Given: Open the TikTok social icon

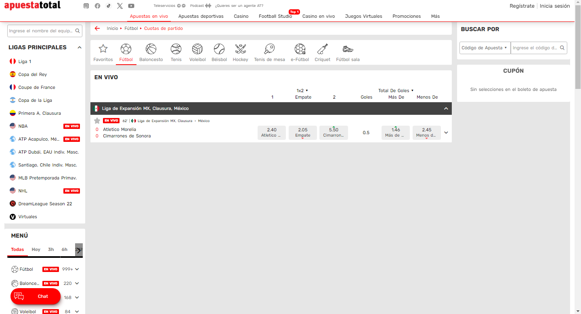Looking at the screenshot, I should pyautogui.click(x=109, y=6).
